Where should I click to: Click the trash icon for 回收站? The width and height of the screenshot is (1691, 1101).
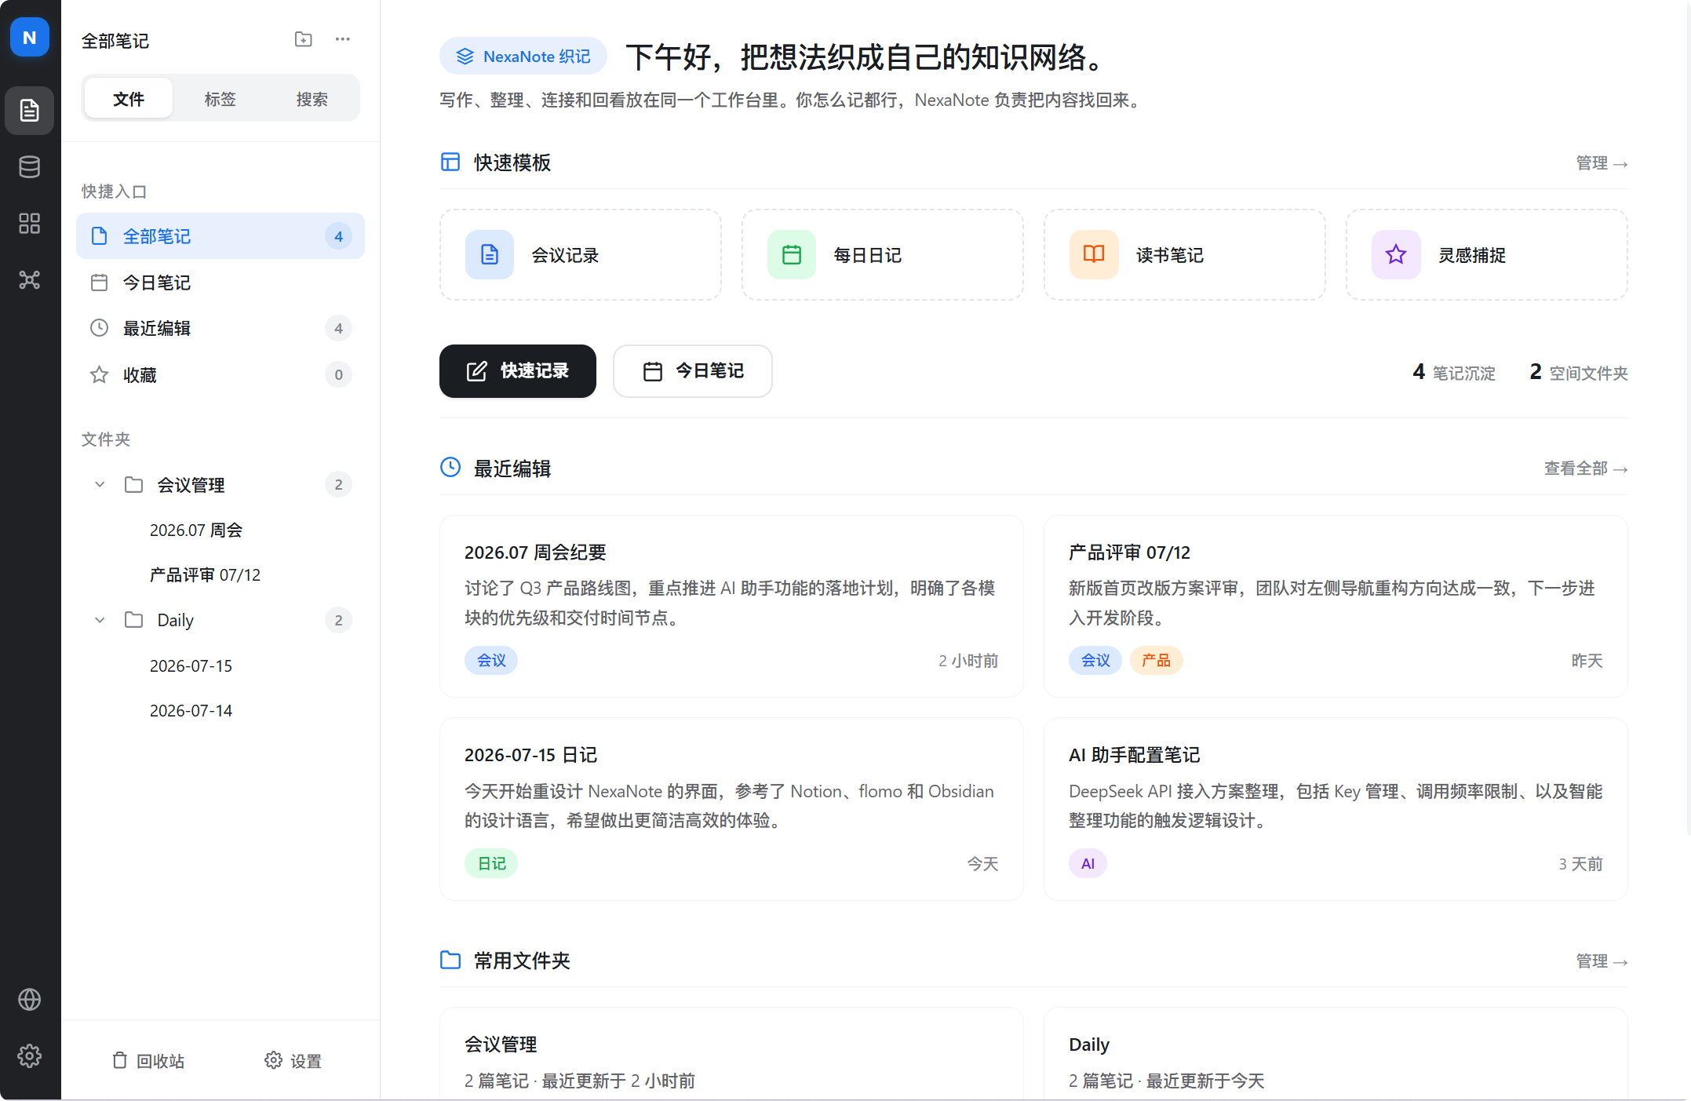click(x=119, y=1060)
